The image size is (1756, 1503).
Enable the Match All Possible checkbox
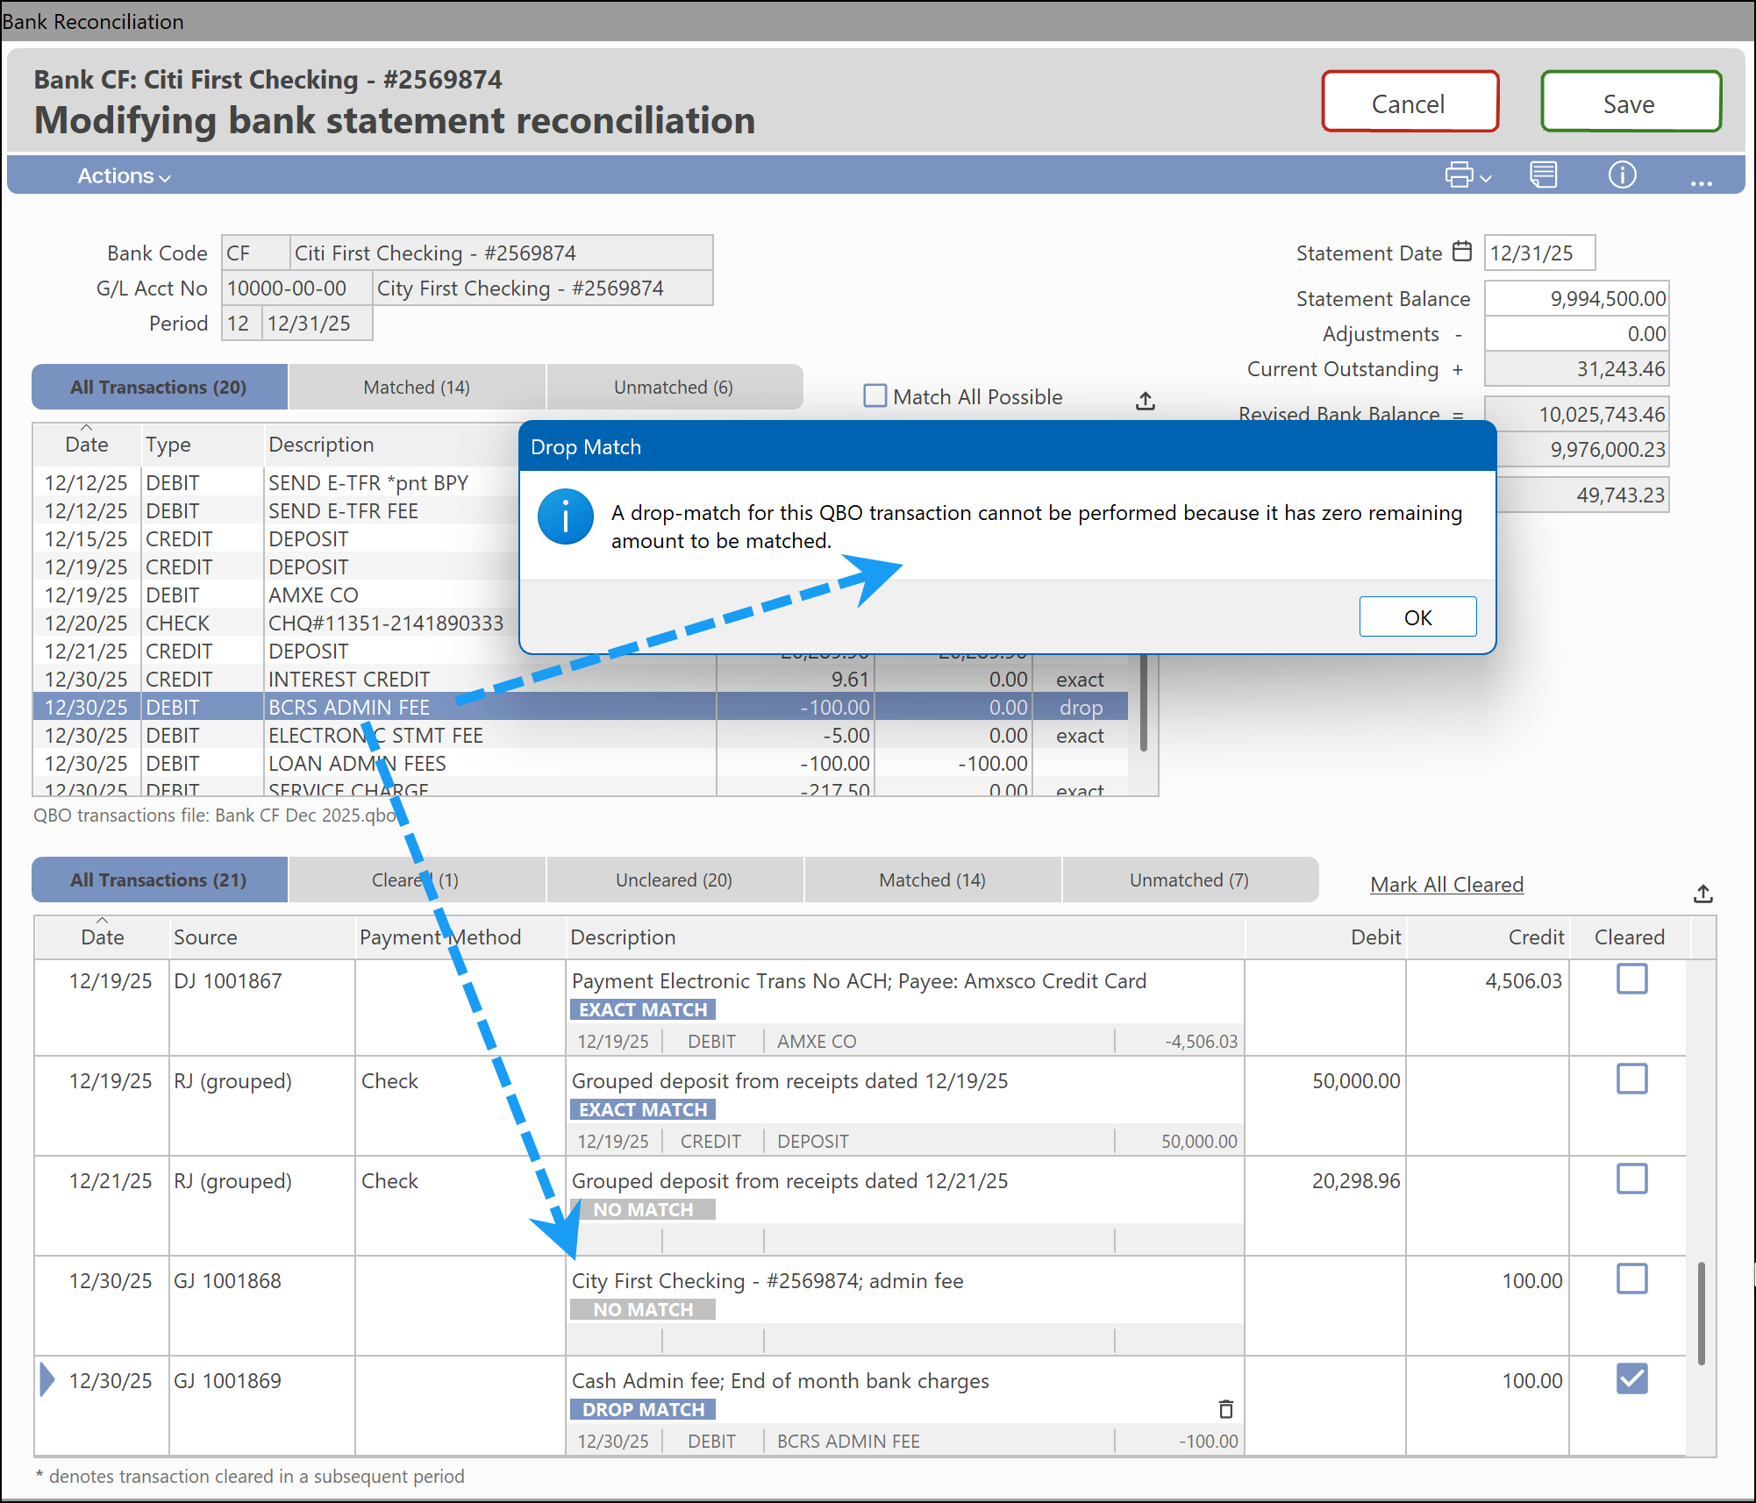tap(874, 396)
